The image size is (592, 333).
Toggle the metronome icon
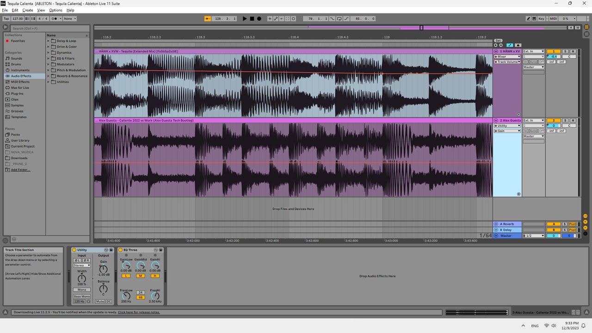coord(55,18)
